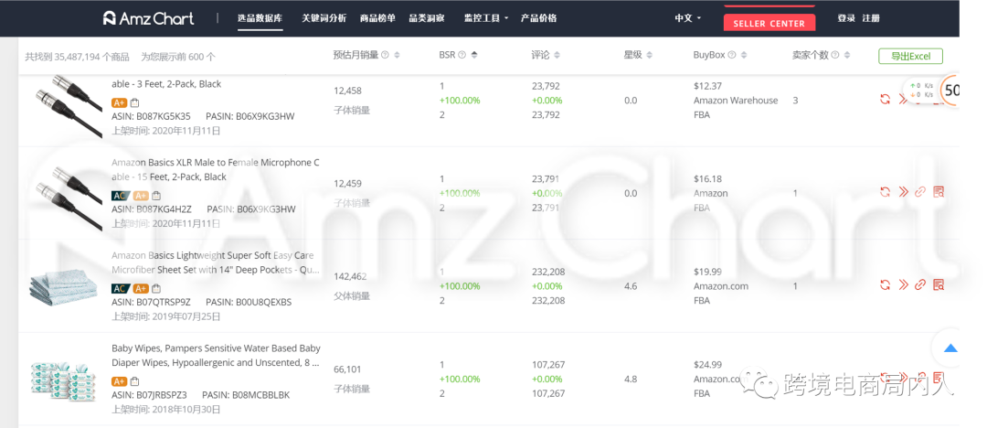Click double-arrow icon for 15 Feet XLR cable
The image size is (987, 428).
point(903,192)
